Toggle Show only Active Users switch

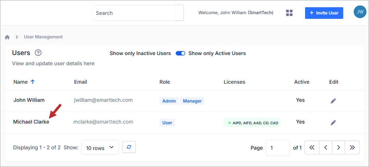[x=181, y=53]
